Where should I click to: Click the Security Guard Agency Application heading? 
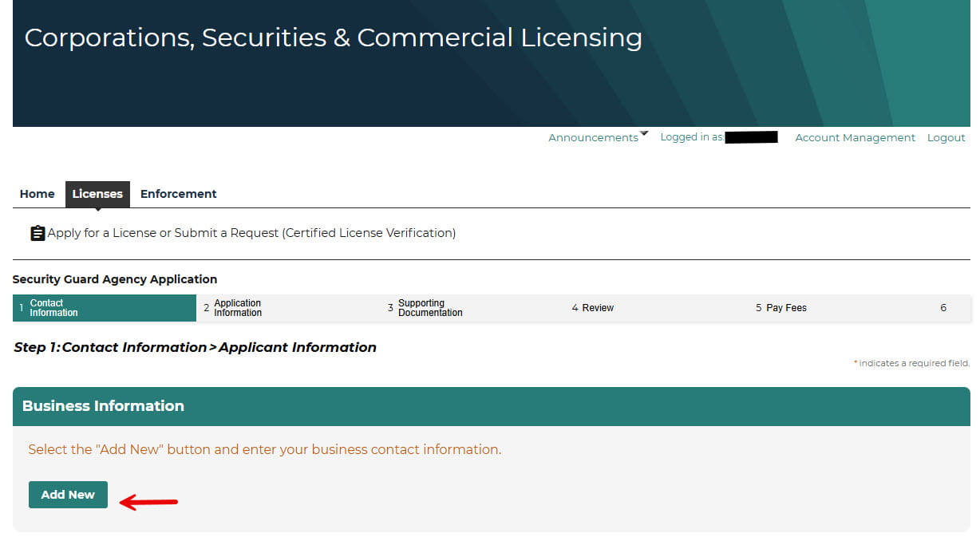(115, 279)
